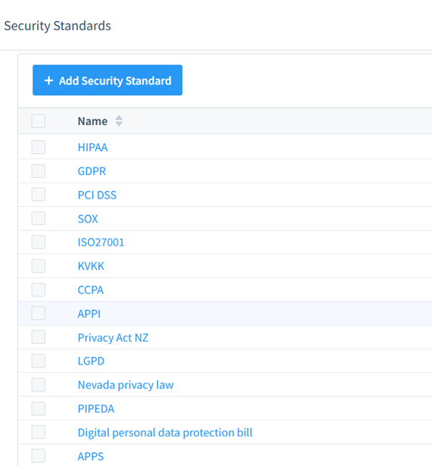
Task: Open the Nevada privacy law link
Action: [126, 385]
